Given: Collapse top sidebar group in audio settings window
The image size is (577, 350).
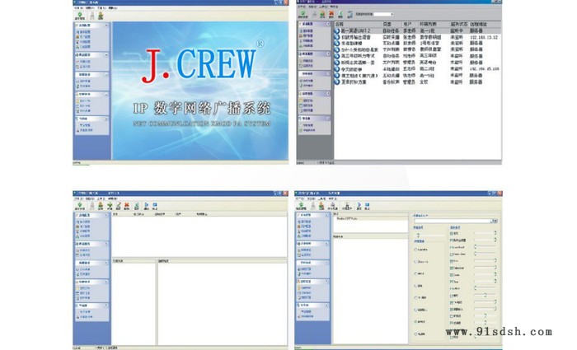Looking at the screenshot, I should tap(326, 215).
